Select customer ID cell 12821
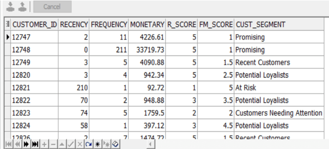 coord(34,88)
